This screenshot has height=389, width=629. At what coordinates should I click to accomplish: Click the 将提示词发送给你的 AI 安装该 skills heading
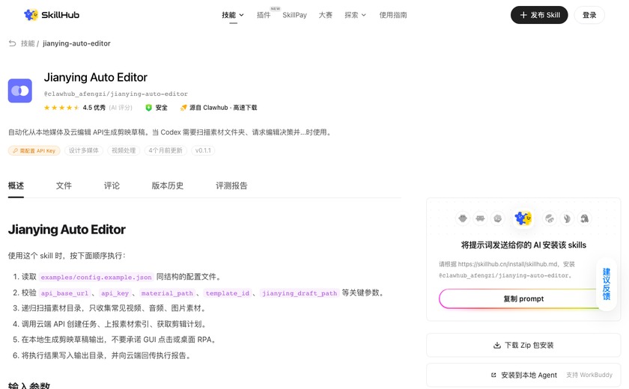click(x=523, y=245)
